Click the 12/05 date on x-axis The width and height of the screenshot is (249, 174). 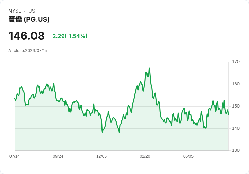(101, 156)
